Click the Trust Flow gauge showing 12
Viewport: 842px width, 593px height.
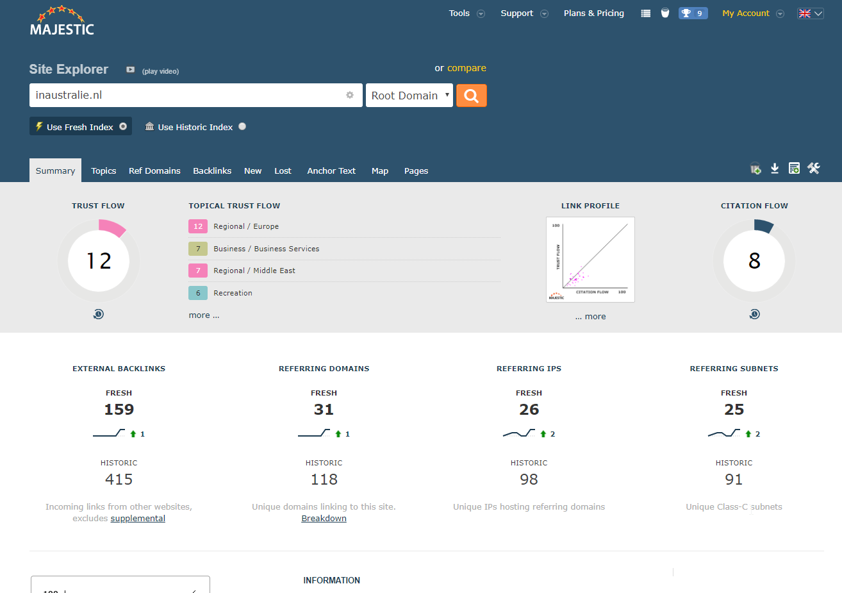point(99,260)
